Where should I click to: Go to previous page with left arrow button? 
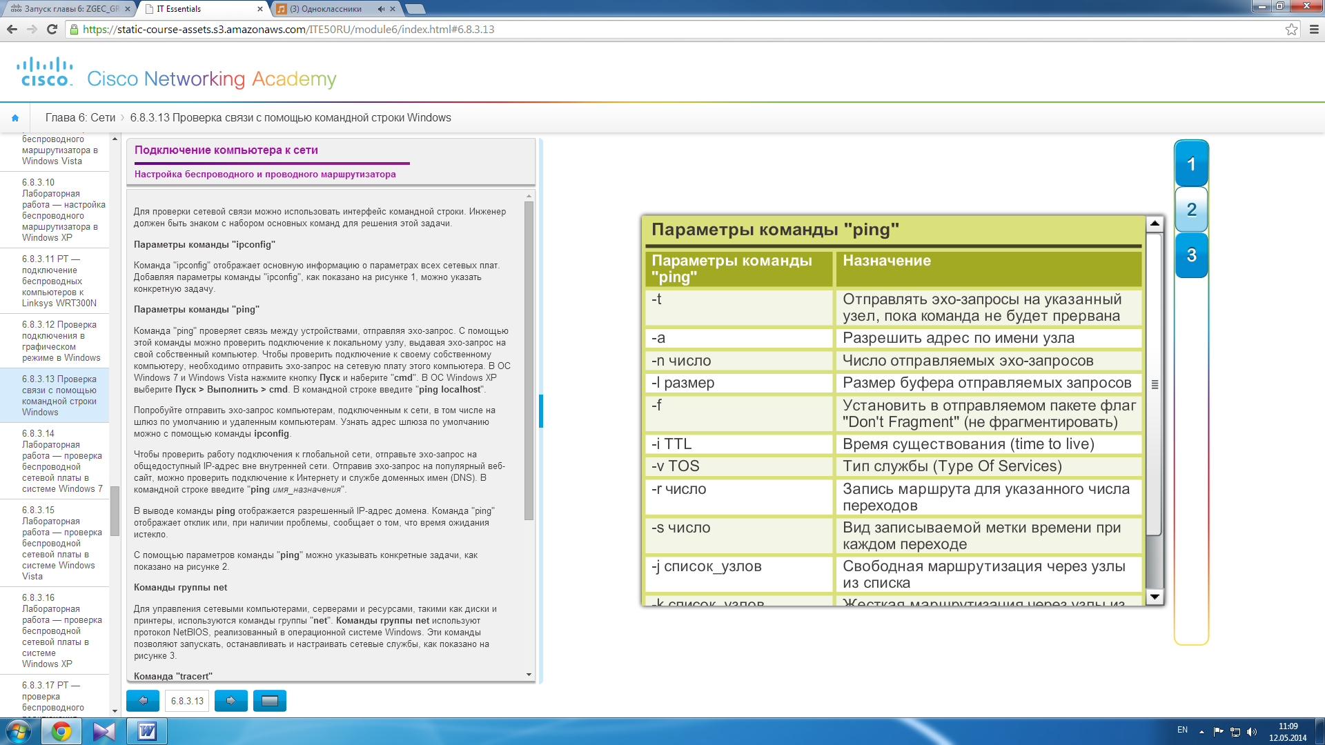[x=143, y=701]
